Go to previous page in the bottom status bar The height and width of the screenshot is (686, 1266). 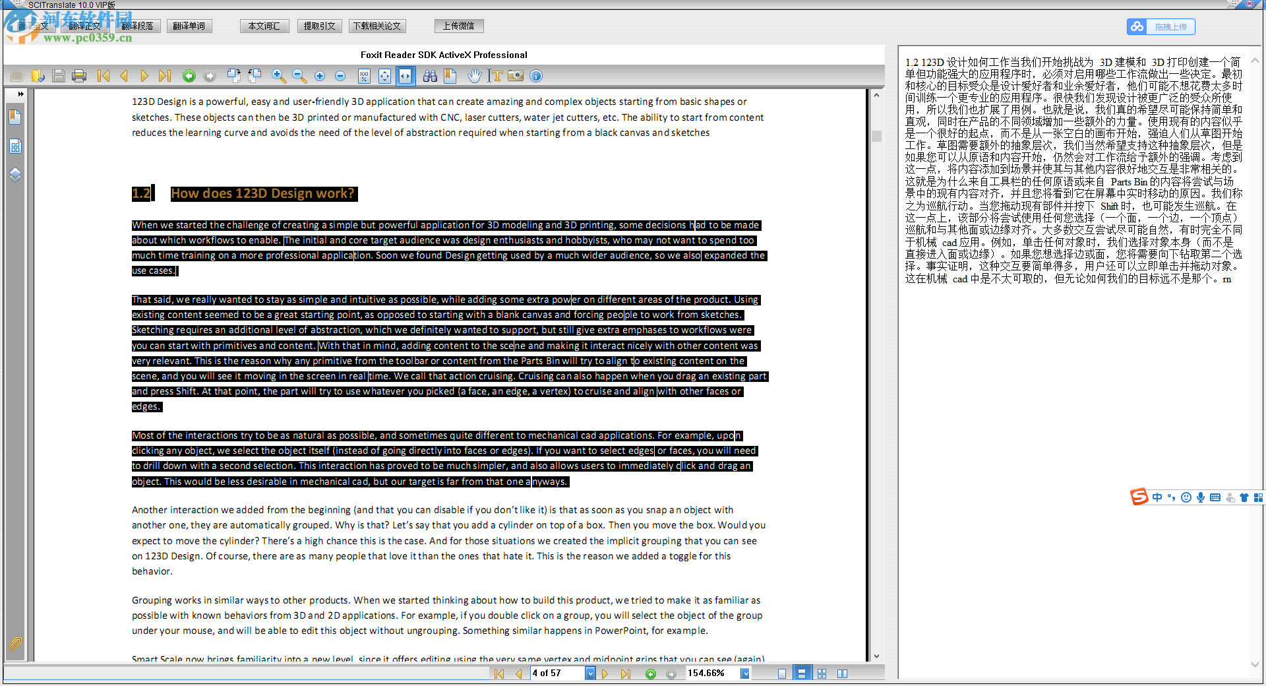point(518,674)
